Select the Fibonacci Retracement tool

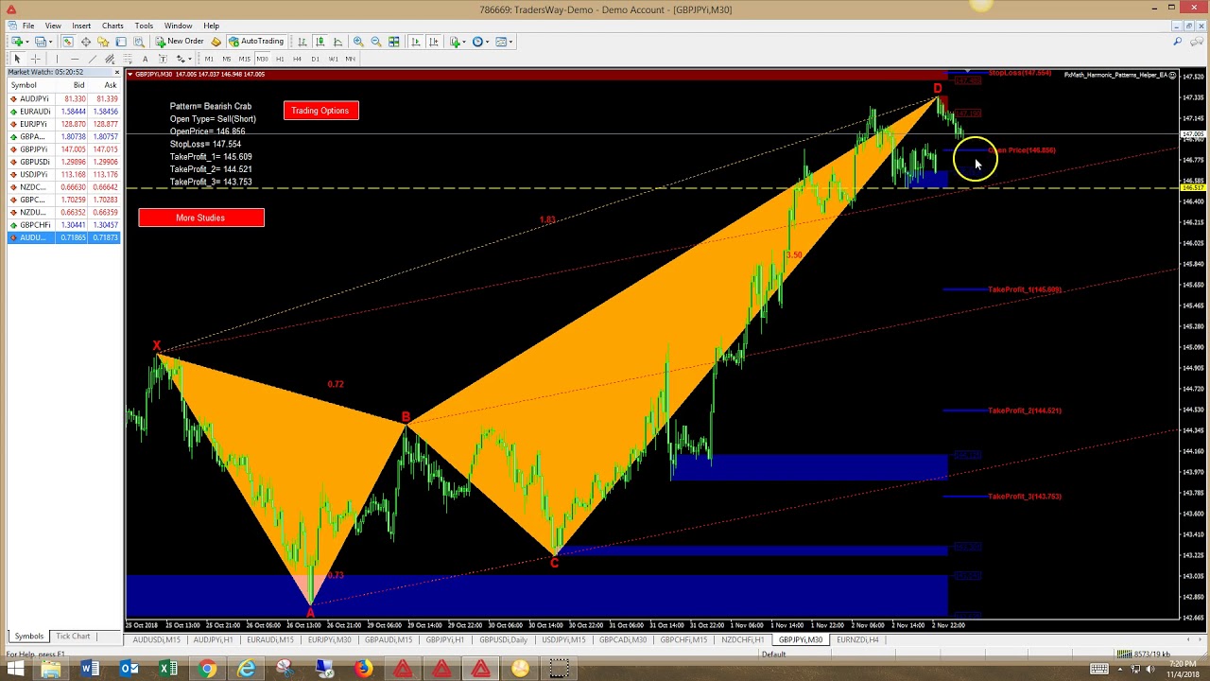[127, 59]
